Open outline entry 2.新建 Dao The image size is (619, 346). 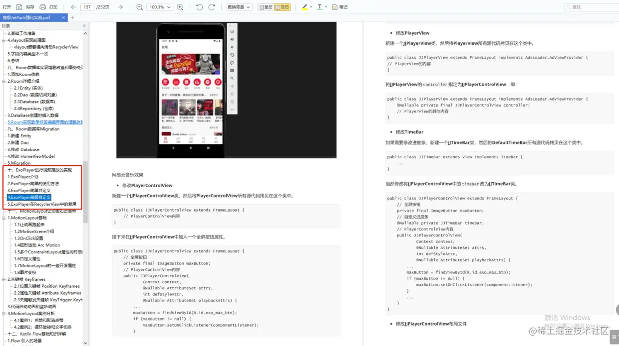[x=18, y=142]
